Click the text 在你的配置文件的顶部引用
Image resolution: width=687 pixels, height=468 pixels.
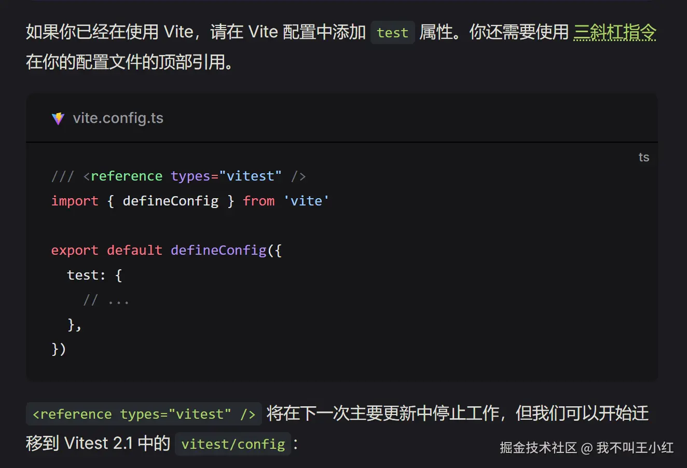point(130,62)
